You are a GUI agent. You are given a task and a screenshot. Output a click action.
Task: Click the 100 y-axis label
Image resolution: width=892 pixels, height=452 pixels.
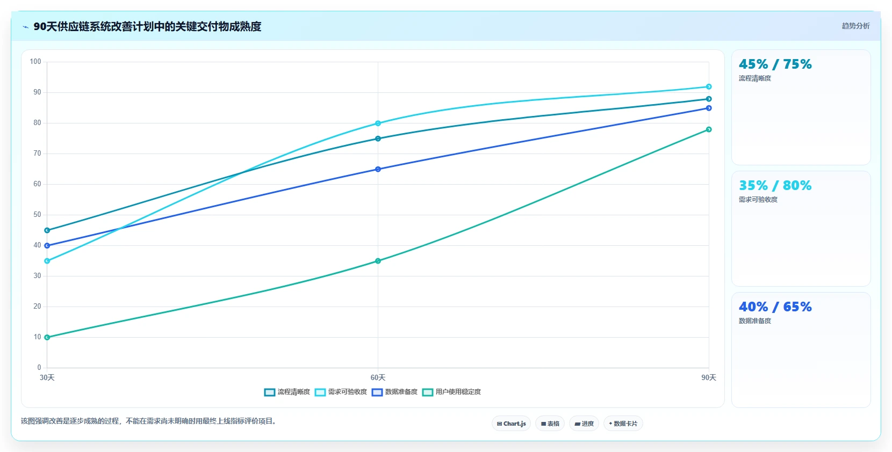click(35, 62)
